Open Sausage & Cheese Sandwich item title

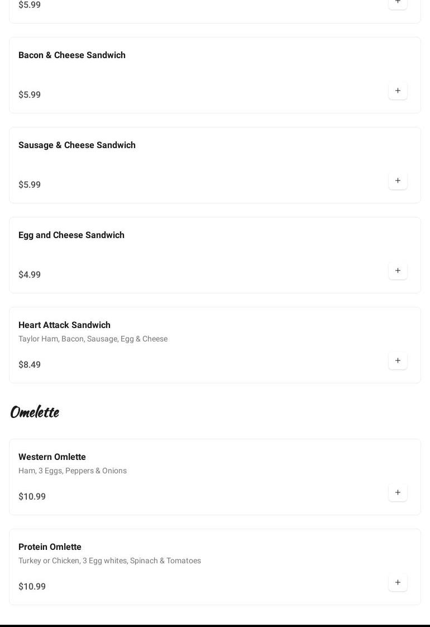coord(77,145)
